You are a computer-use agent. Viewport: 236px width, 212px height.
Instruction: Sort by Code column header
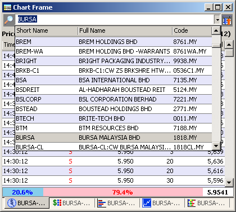192,30
